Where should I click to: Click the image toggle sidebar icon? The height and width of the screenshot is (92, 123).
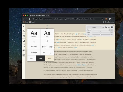point(24,55)
